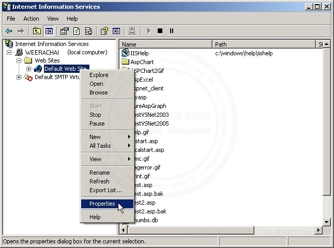The image size is (334, 248).
Task: Click the Back arrow toolbar icon
Action: coord(9,32)
